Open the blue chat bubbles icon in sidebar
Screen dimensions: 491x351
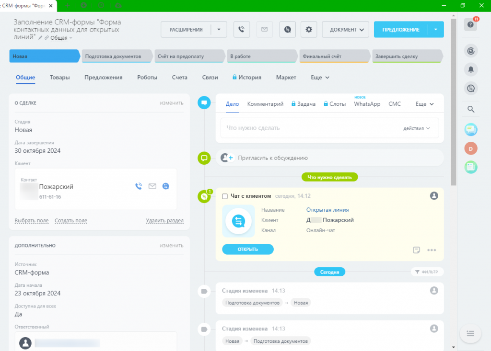coord(471,129)
